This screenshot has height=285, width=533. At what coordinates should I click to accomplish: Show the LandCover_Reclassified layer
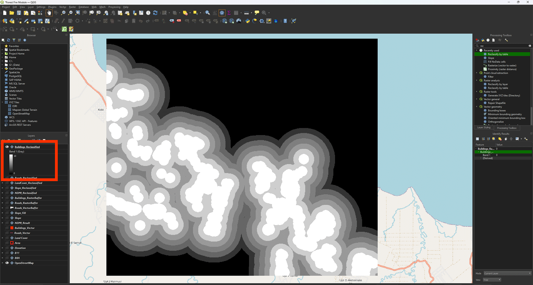pyautogui.click(x=7, y=183)
